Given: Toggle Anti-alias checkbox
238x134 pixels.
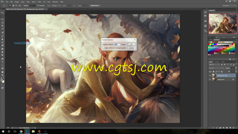Looking at the screenshot, I should pyautogui.click(x=38, y=6).
